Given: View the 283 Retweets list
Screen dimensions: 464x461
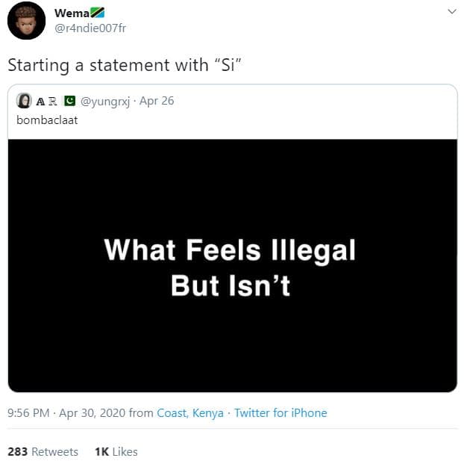Looking at the screenshot, I should tap(43, 451).
